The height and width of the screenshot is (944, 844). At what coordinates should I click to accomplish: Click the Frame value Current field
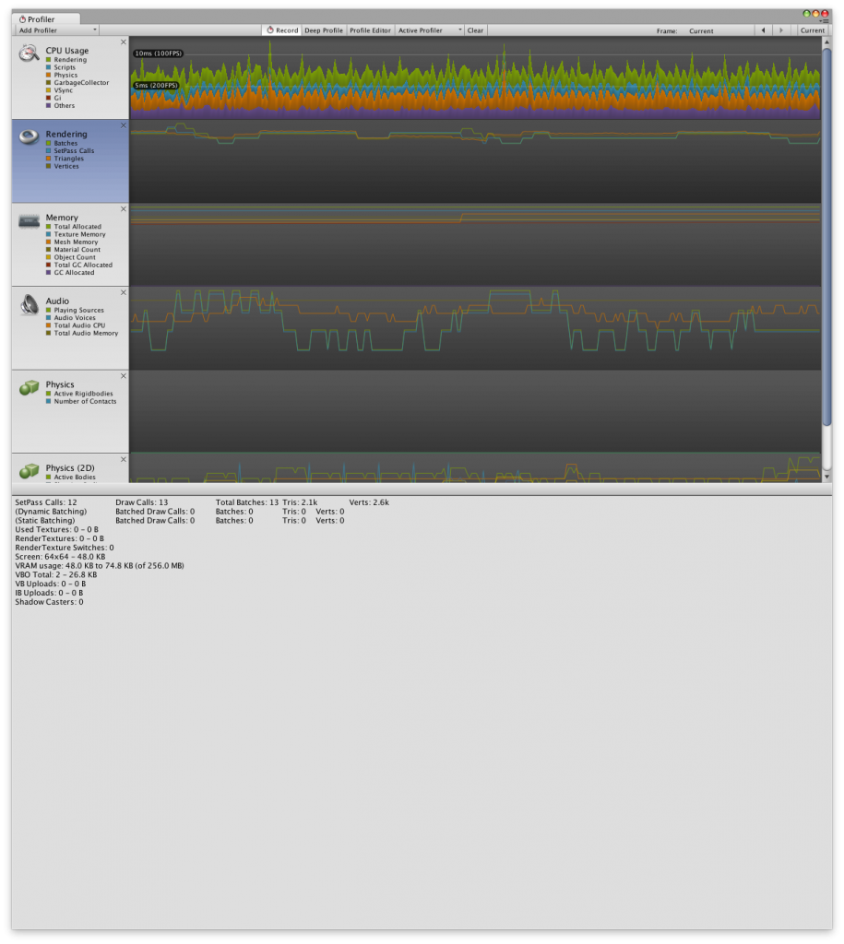[x=701, y=30]
